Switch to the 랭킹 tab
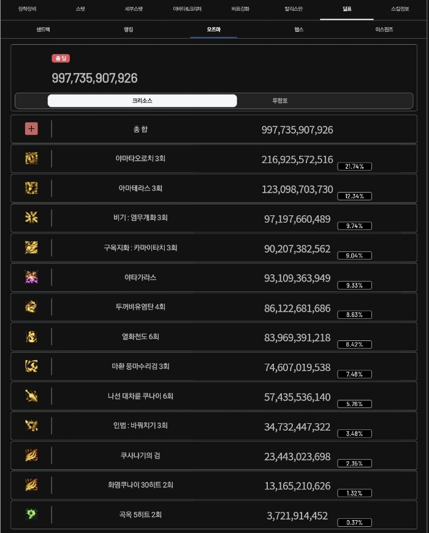429x533 pixels. pos(127,29)
